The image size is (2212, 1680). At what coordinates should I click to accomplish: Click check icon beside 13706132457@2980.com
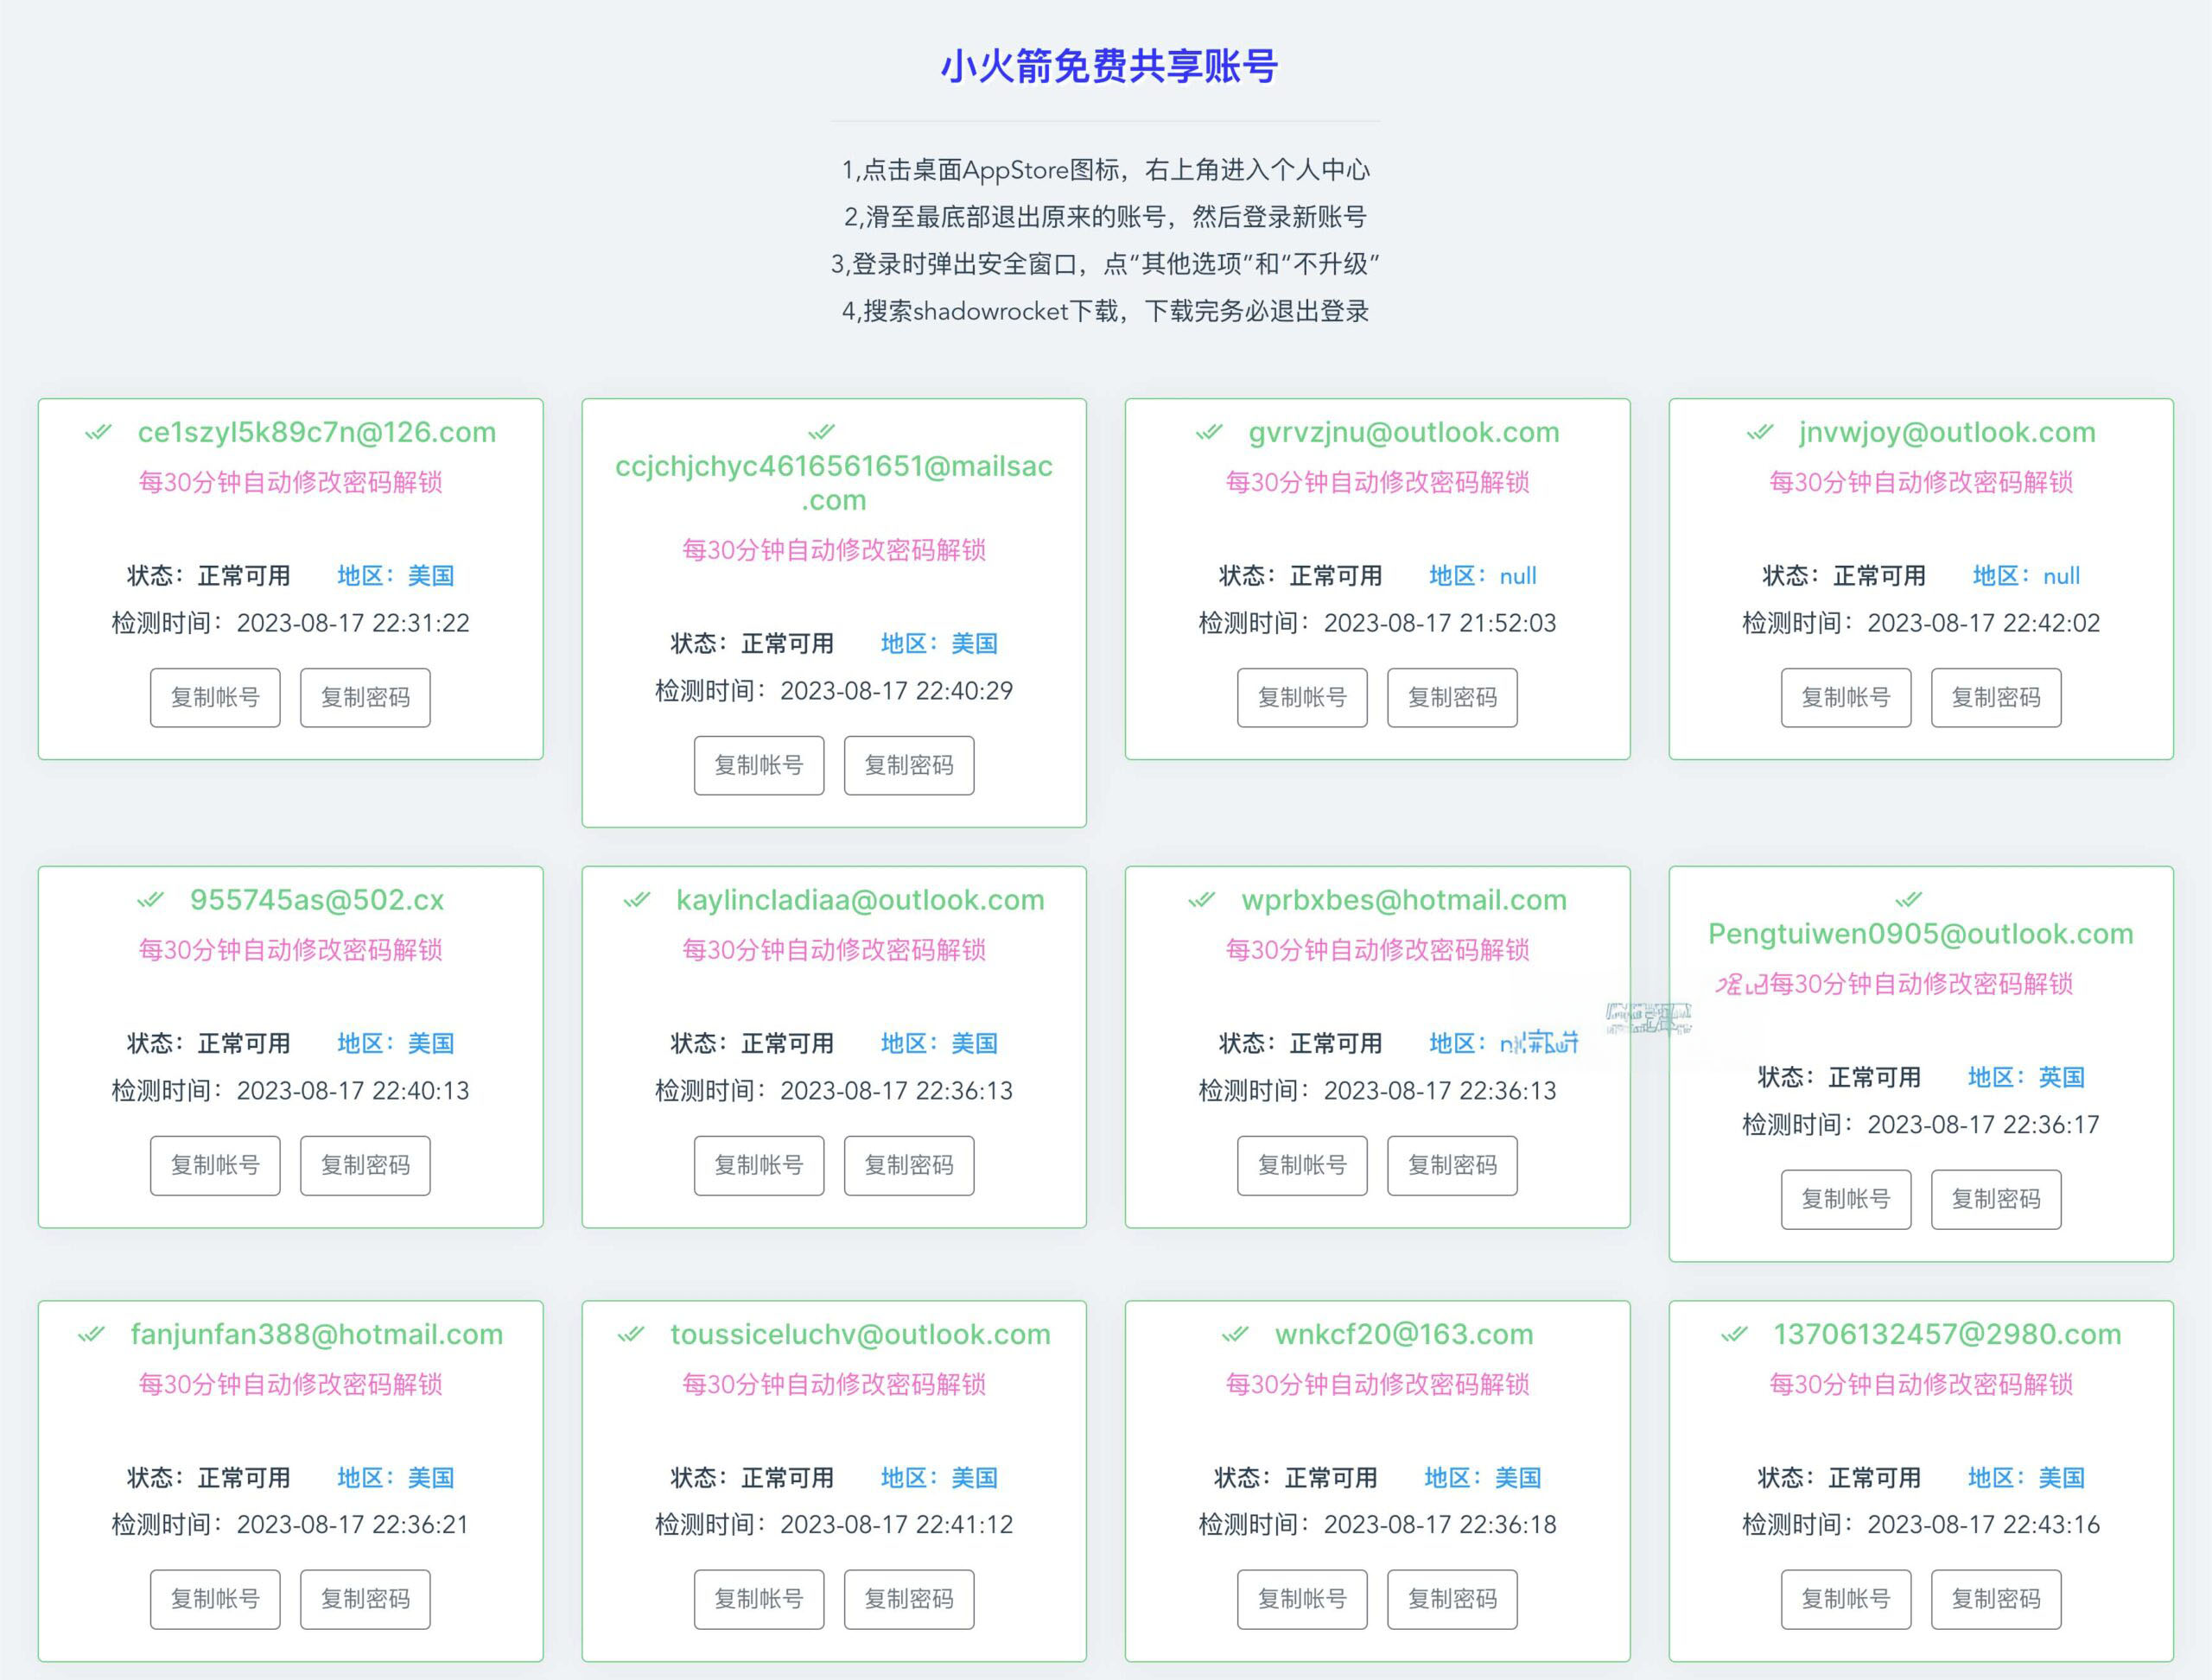(1734, 1334)
